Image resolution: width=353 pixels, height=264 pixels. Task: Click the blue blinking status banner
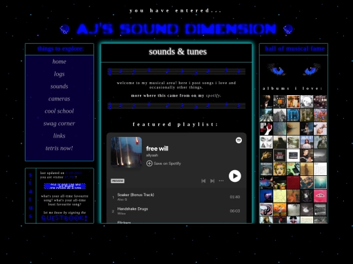pyautogui.click(x=65, y=186)
